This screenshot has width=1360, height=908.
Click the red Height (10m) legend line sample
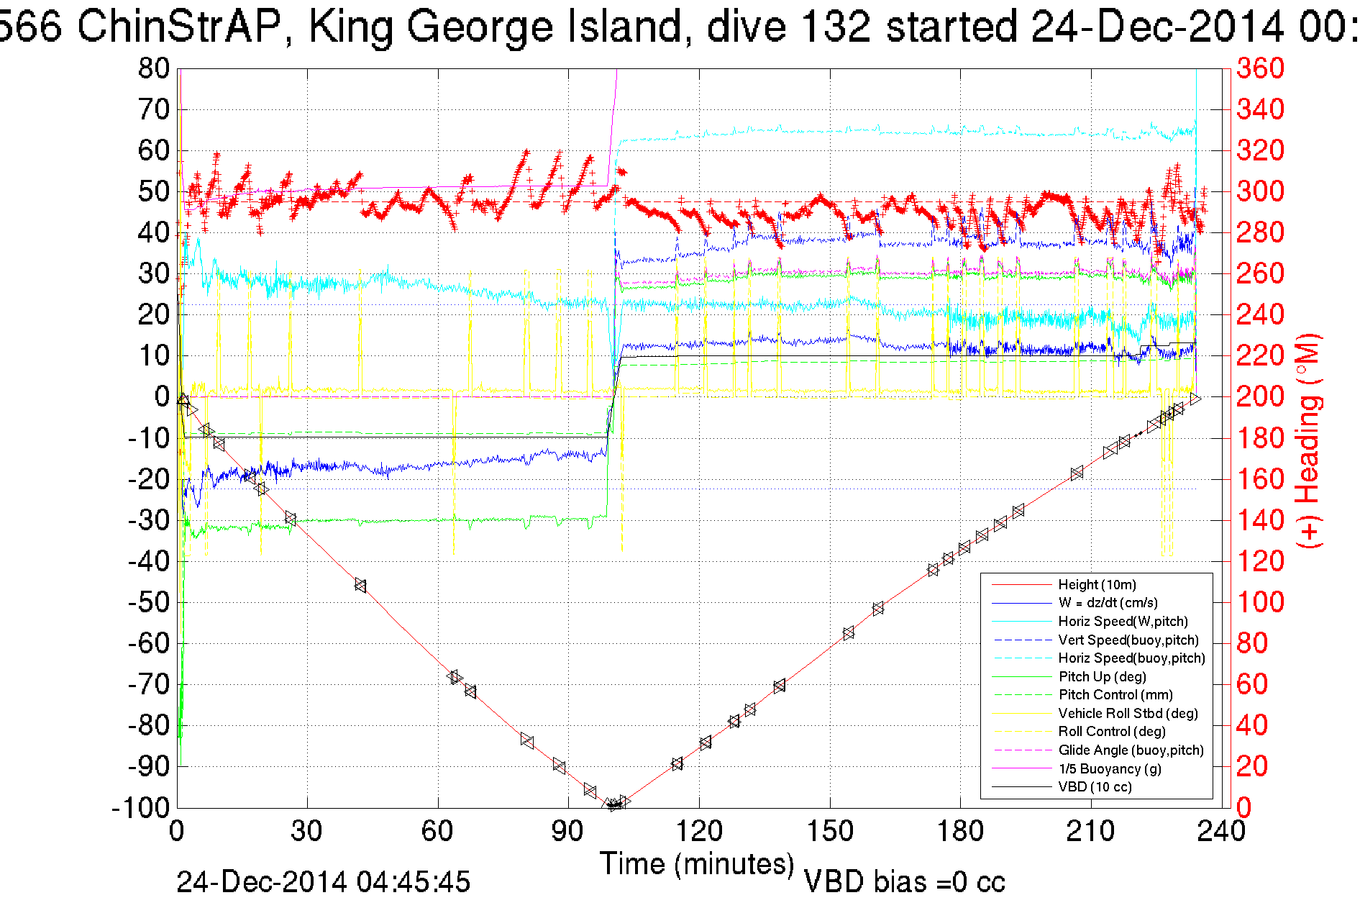pos(1021,585)
